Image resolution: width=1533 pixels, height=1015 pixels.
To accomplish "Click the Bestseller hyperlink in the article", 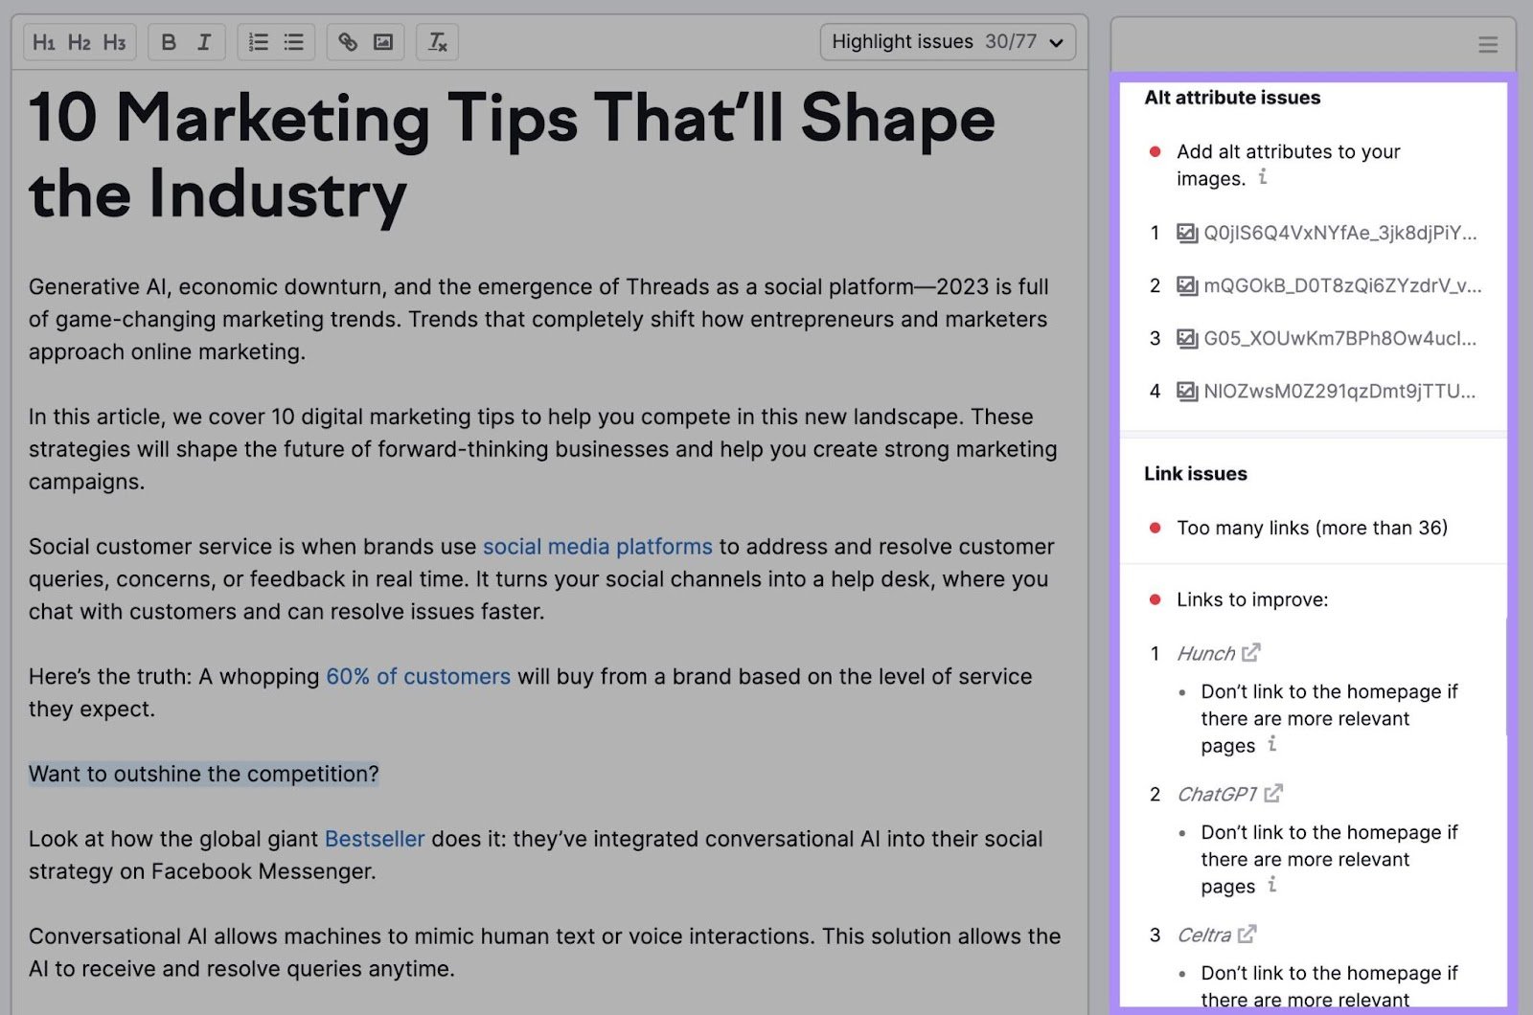I will point(375,839).
